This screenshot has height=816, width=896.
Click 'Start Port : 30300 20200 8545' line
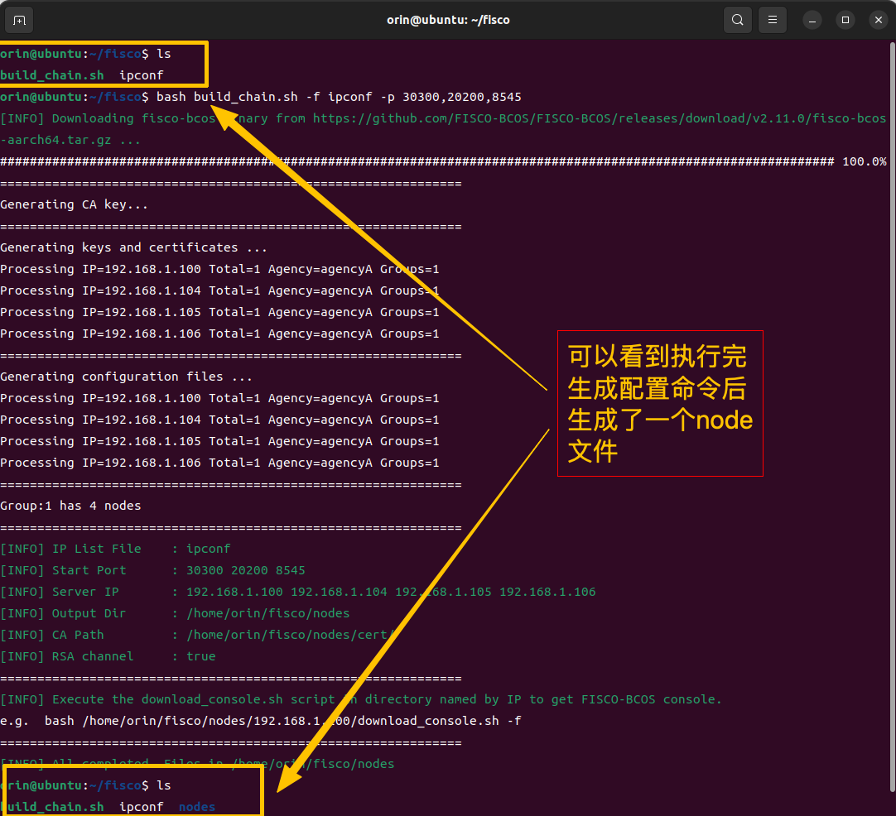point(152,570)
